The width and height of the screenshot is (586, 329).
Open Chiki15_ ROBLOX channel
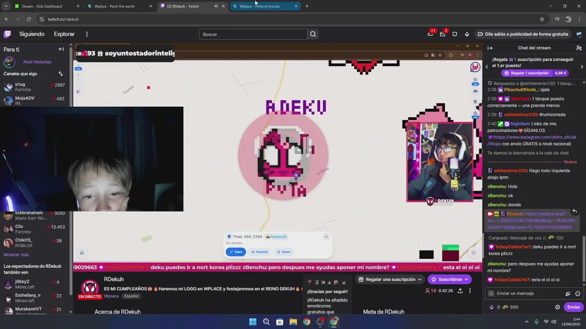(35, 243)
